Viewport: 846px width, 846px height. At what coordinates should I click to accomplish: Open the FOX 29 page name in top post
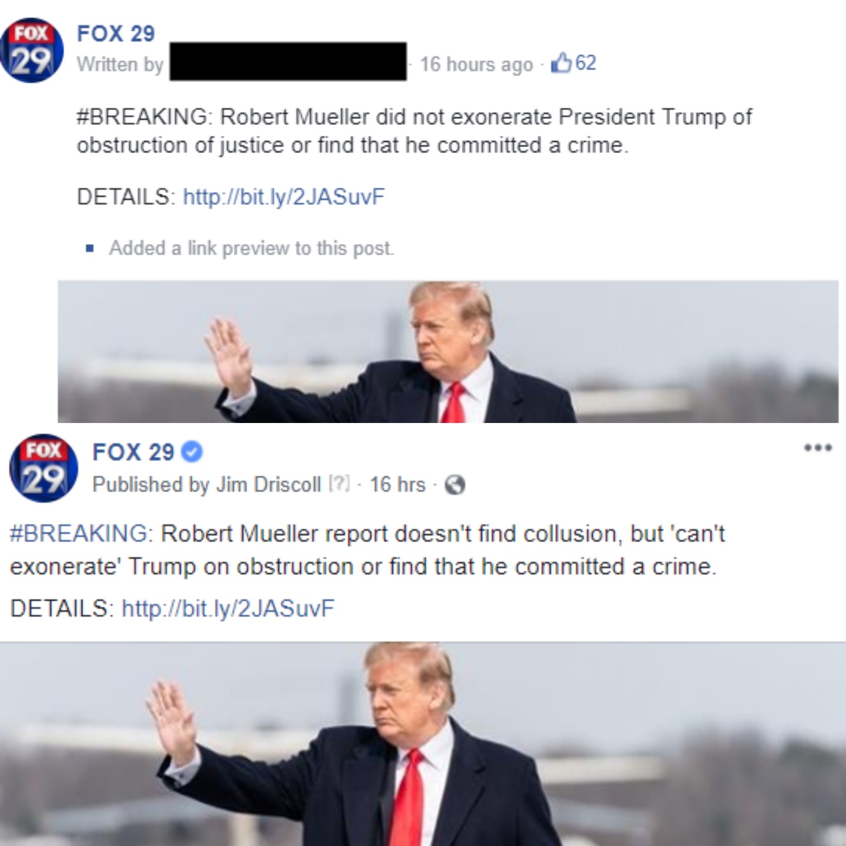pos(116,34)
